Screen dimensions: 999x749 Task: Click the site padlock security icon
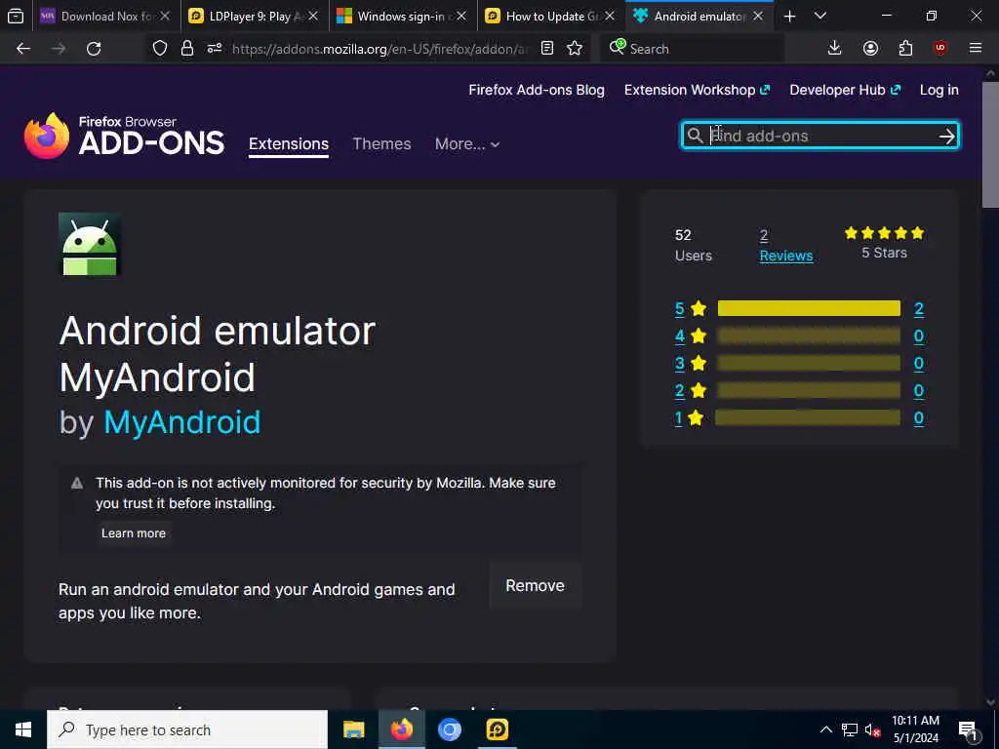[186, 49]
